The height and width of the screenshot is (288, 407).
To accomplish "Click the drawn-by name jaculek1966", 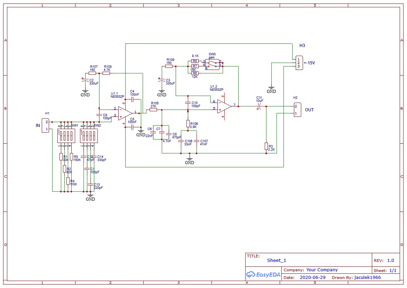I will pyautogui.click(x=367, y=278).
